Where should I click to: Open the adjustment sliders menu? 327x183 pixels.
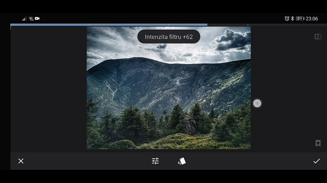pyautogui.click(x=155, y=161)
